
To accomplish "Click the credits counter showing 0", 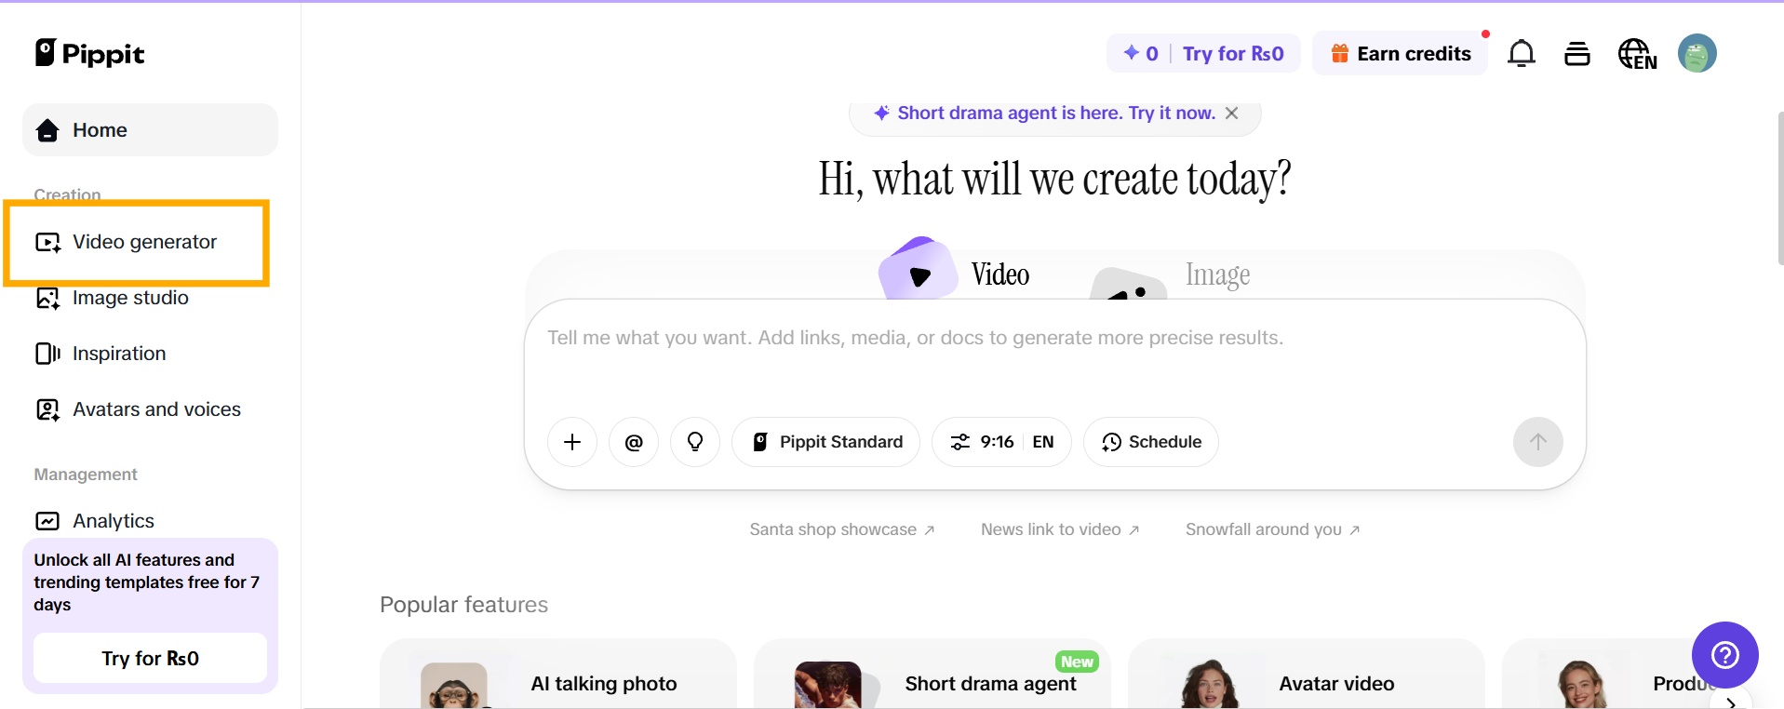I will [x=1141, y=53].
